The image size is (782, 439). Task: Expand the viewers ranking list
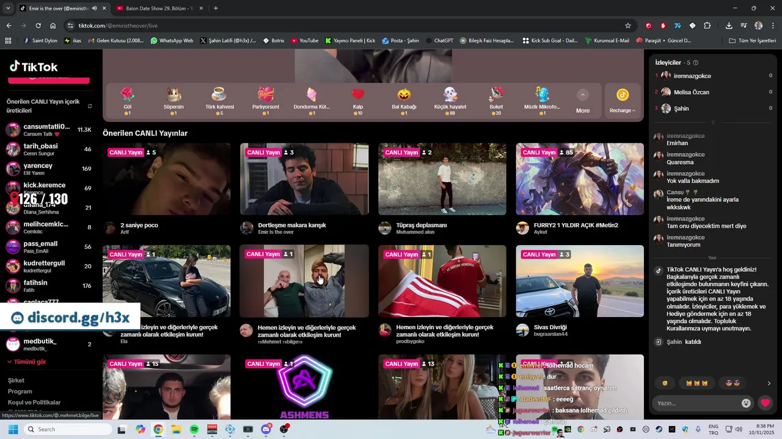click(x=712, y=123)
